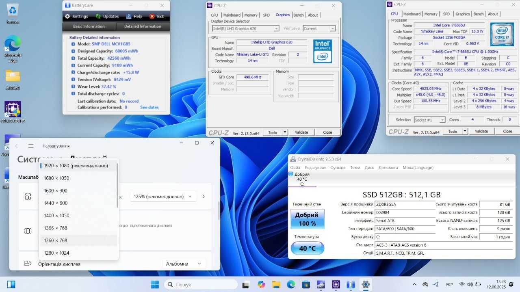This screenshot has height=292, width=520.
Task: Open Memory tab in right CPU-Z window
Action: pyautogui.click(x=431, y=14)
